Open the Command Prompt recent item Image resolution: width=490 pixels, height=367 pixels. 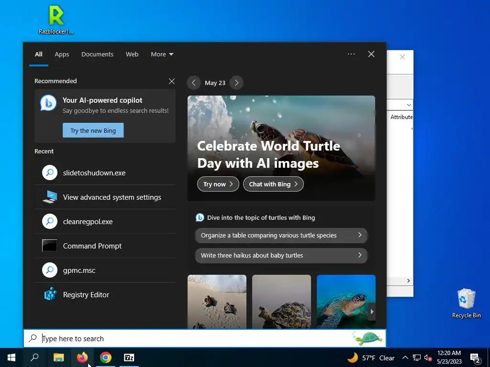(x=105, y=246)
